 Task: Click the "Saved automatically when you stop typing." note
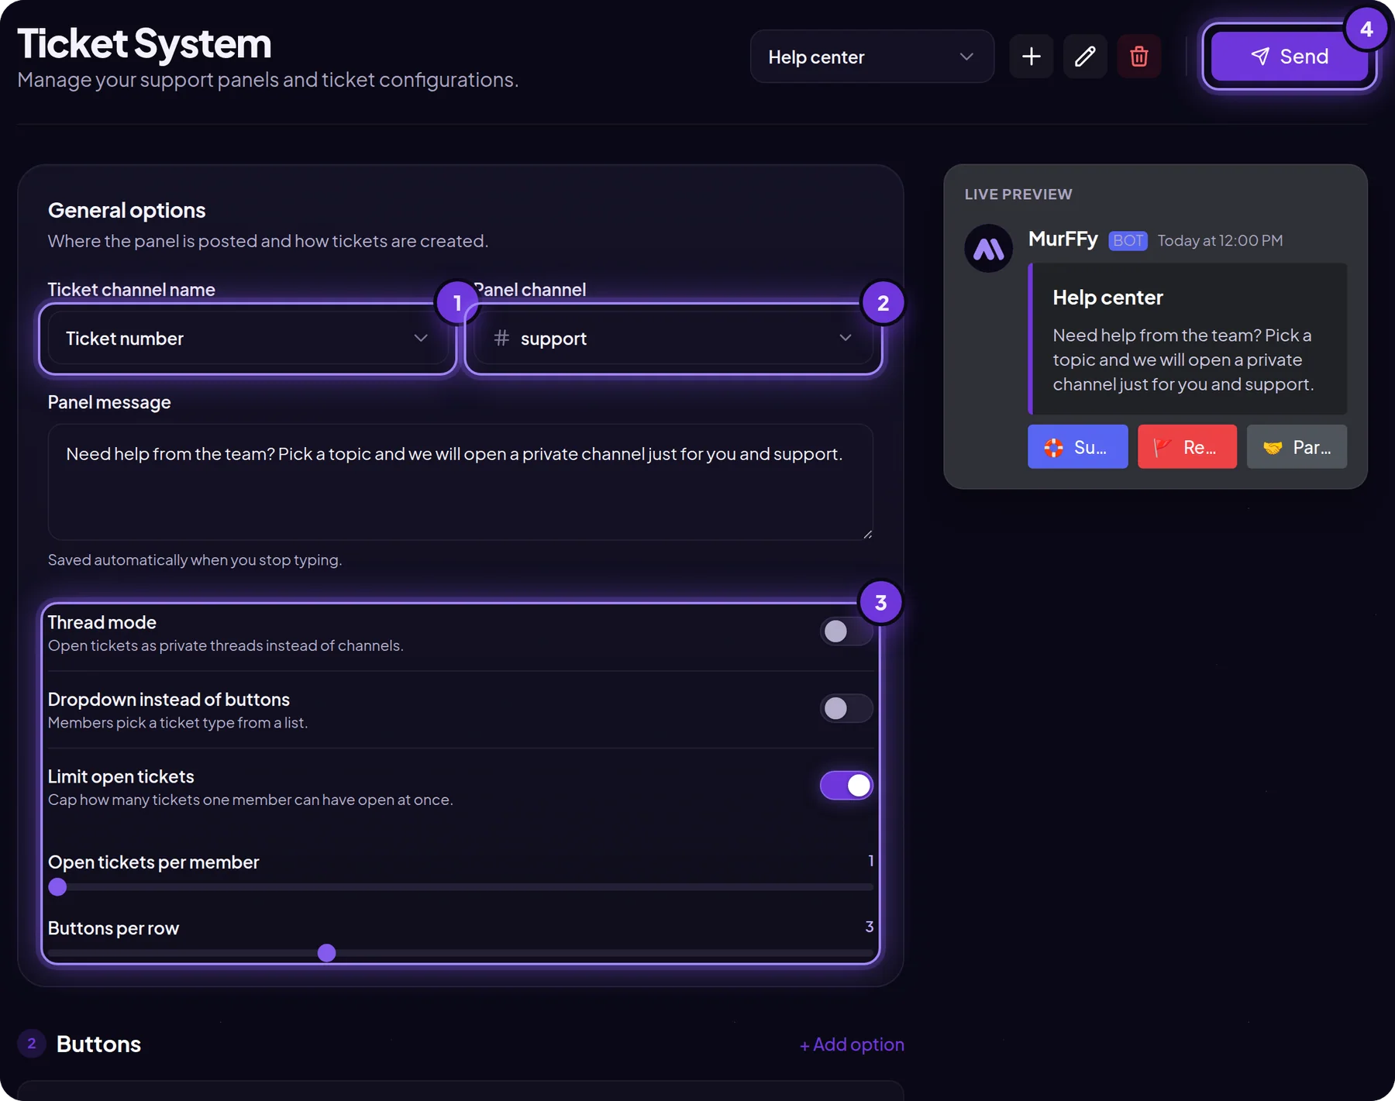click(x=195, y=560)
